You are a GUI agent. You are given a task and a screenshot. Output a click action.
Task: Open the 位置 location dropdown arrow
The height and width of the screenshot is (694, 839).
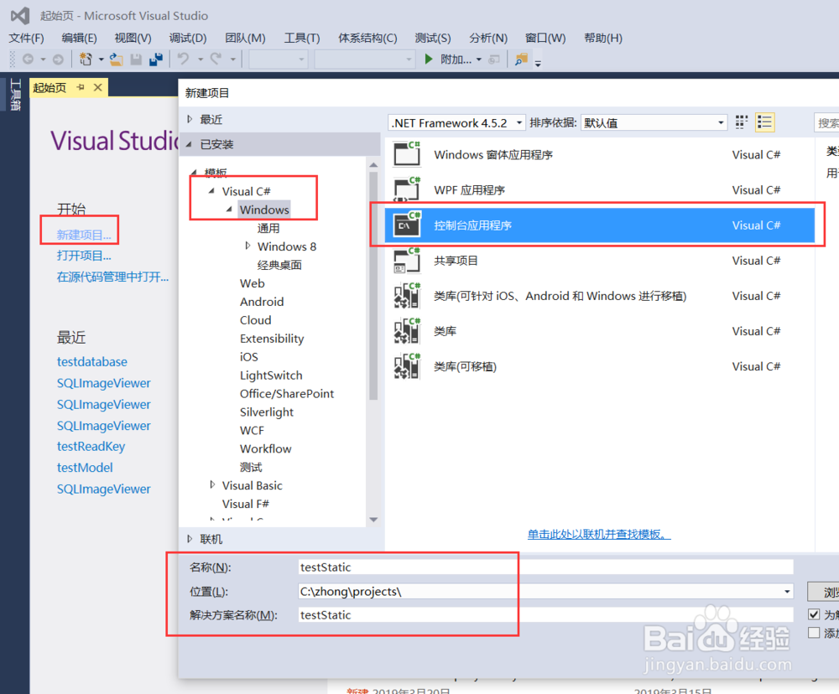pos(787,592)
